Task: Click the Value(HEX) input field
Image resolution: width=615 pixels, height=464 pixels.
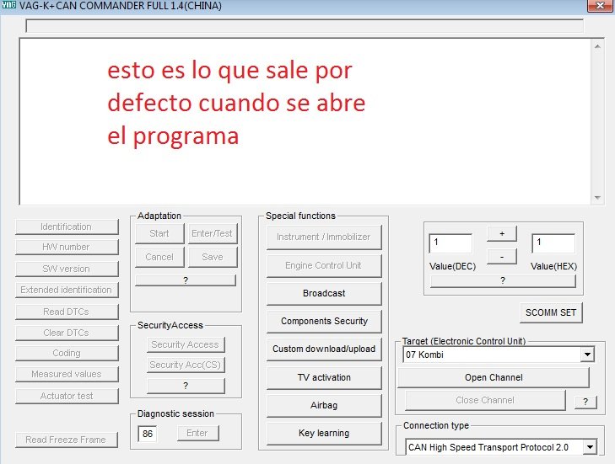Action: (x=553, y=243)
